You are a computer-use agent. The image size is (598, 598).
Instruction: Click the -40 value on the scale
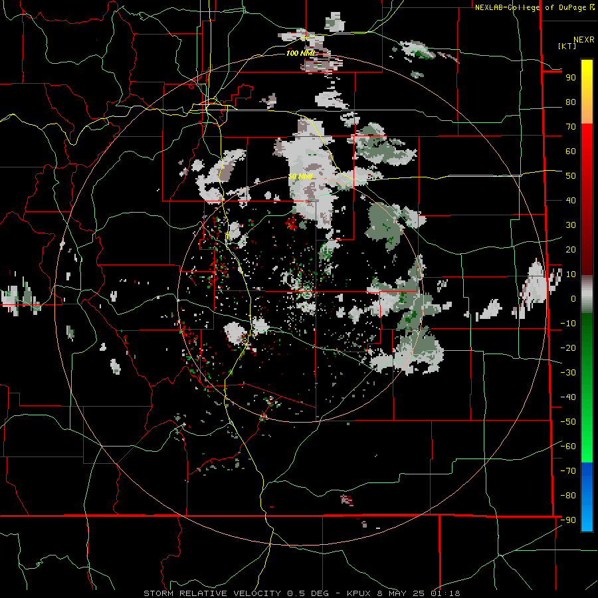(568, 397)
